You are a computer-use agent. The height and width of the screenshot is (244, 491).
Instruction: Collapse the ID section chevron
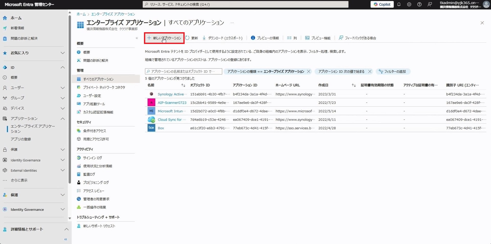pos(62,68)
